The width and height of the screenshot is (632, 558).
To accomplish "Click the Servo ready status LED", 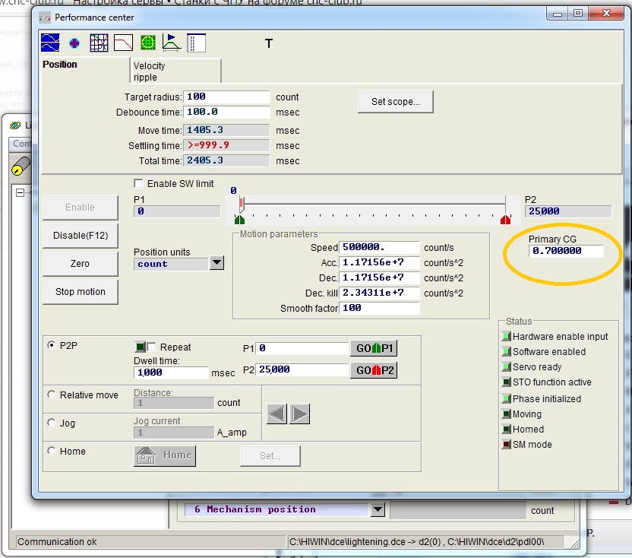I will [x=506, y=366].
